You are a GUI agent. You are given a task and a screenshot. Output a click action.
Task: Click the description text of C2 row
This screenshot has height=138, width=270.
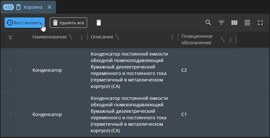pyautogui.click(x=129, y=70)
